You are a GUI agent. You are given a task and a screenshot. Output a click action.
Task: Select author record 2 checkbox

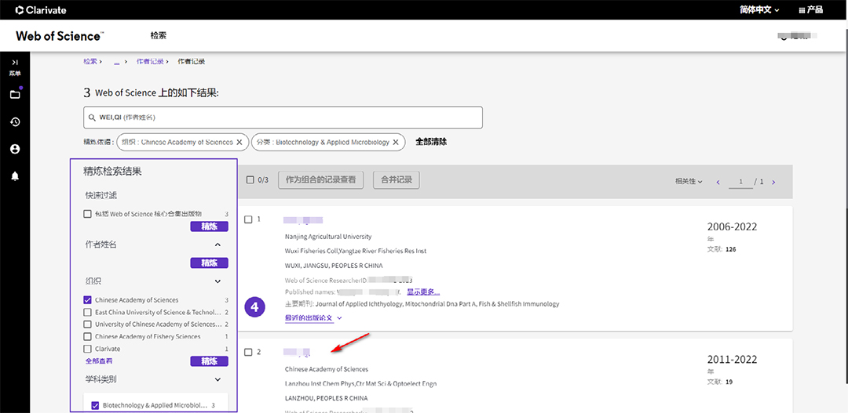248,352
